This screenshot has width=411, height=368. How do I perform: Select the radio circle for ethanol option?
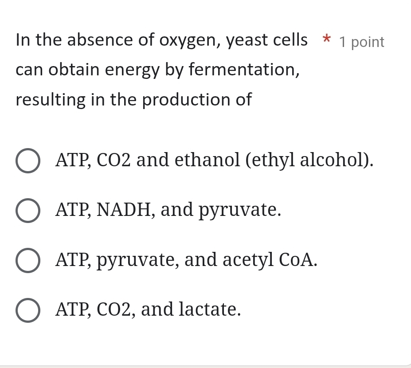pyautogui.click(x=28, y=161)
